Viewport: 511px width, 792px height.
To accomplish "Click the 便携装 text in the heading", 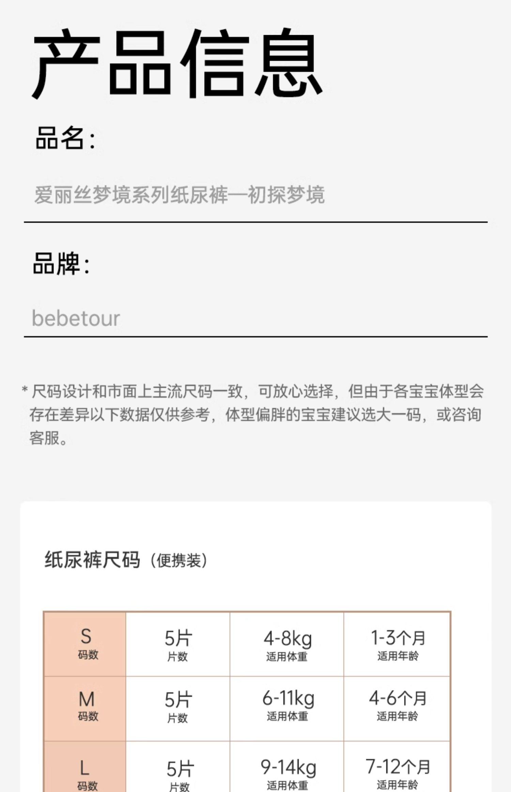I will click(x=179, y=561).
